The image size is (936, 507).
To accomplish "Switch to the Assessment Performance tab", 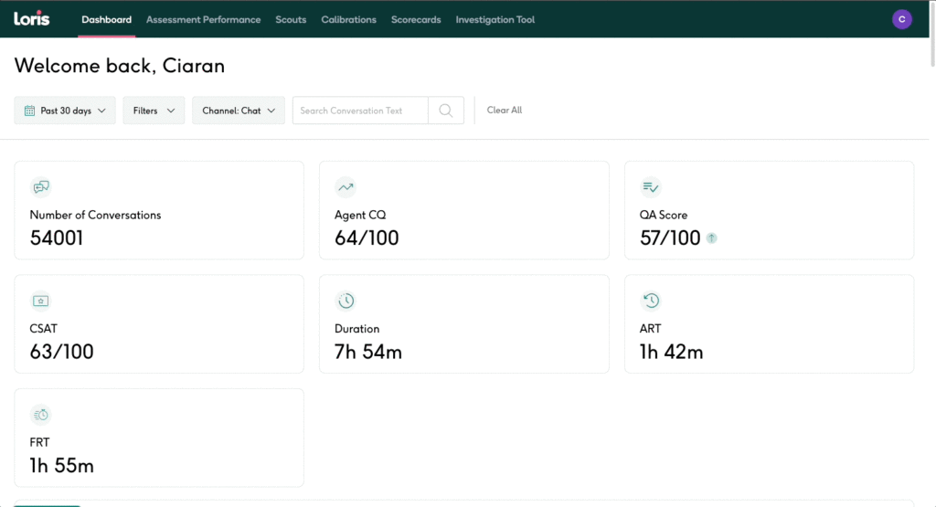I will 203,19.
